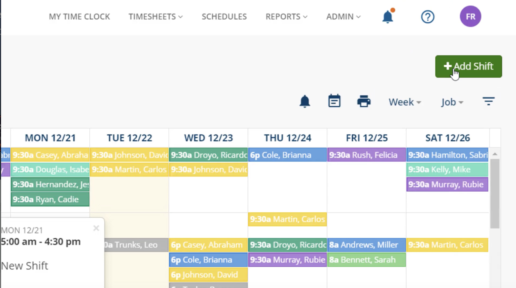This screenshot has width=516, height=288.
Task: Print the schedule with printer icon
Action: click(x=364, y=101)
